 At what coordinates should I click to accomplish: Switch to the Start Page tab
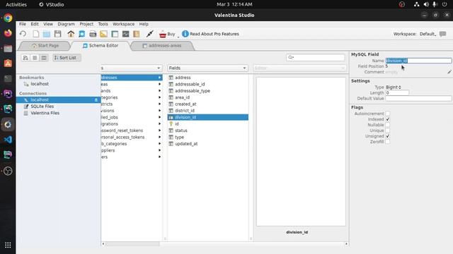pyautogui.click(x=45, y=45)
